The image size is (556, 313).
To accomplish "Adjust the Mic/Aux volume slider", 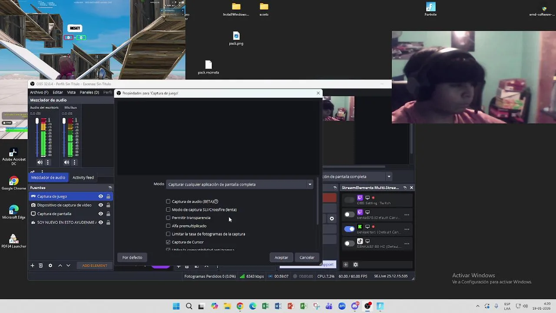I will tap(64, 137).
